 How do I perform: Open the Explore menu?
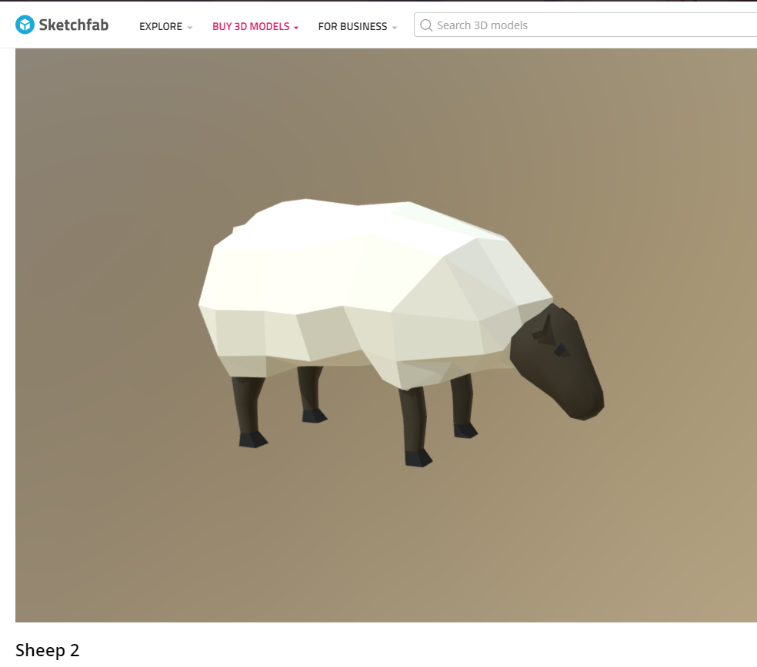click(x=161, y=27)
